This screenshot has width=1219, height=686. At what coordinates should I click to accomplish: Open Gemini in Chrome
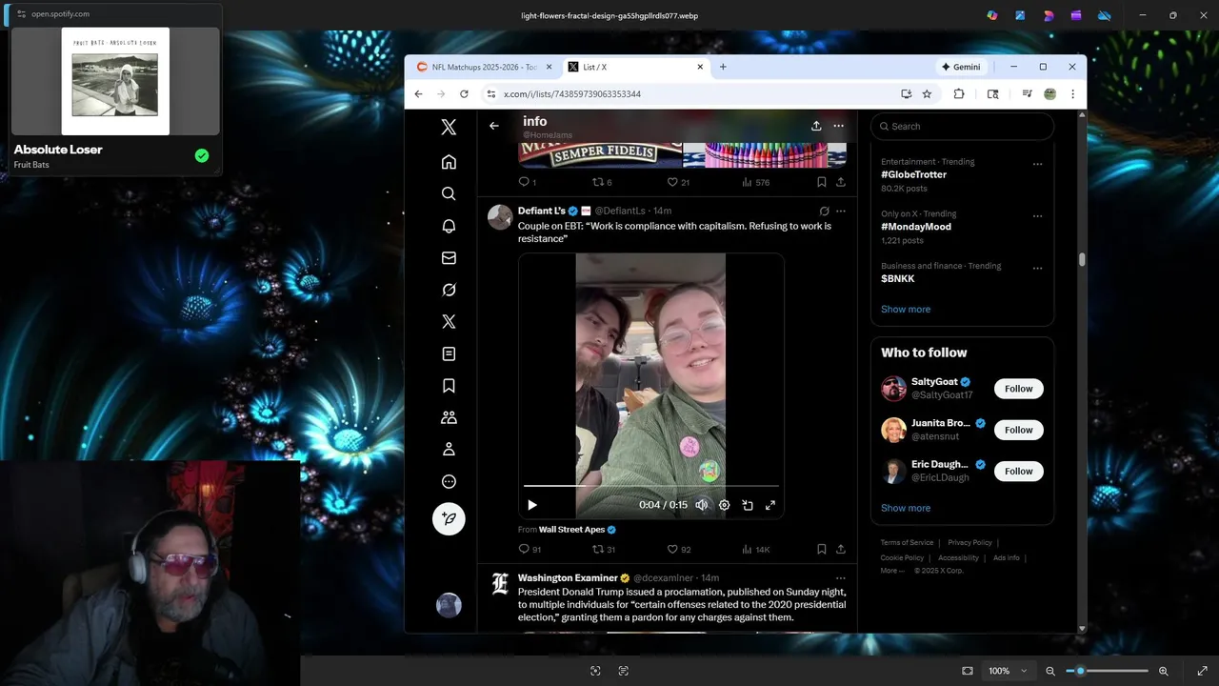[x=962, y=67]
